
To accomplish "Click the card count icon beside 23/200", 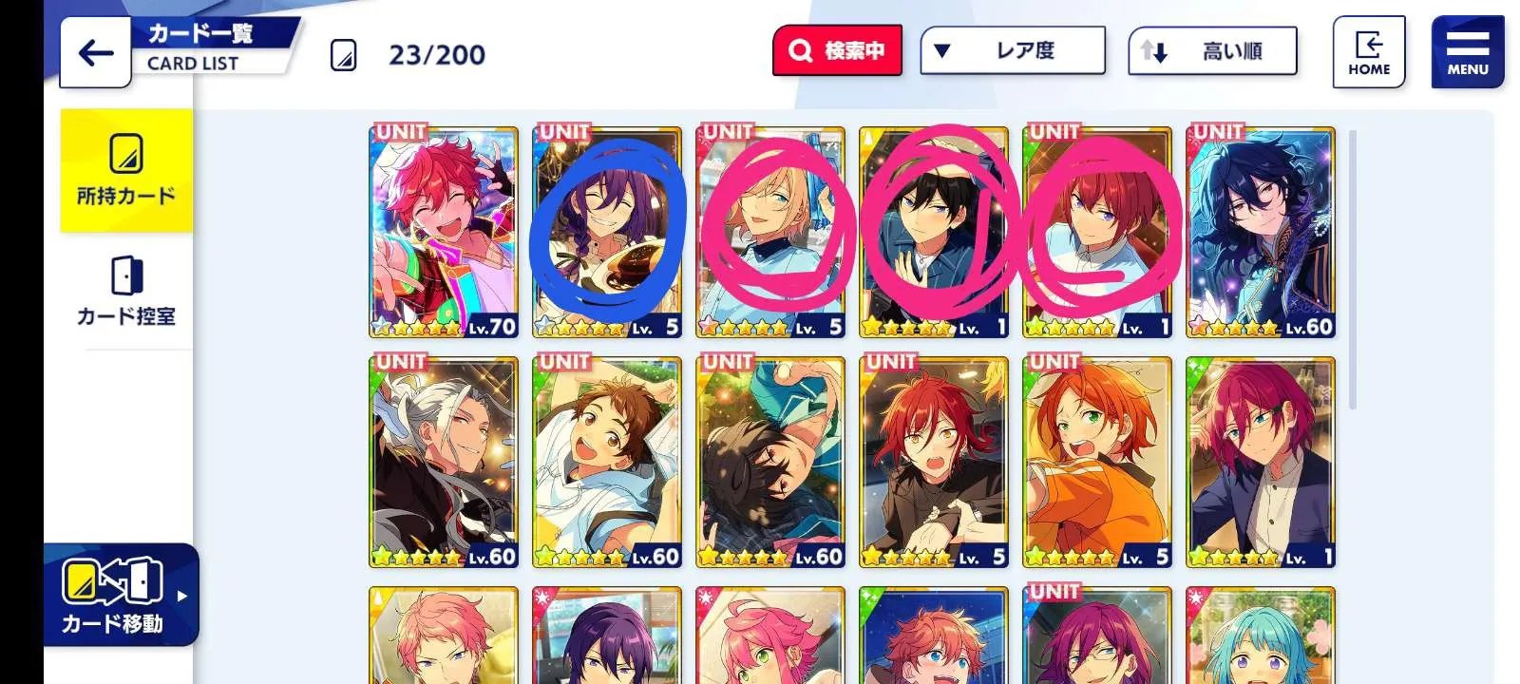I will point(344,55).
